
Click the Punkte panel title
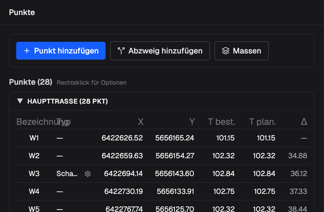pyautogui.click(x=22, y=12)
